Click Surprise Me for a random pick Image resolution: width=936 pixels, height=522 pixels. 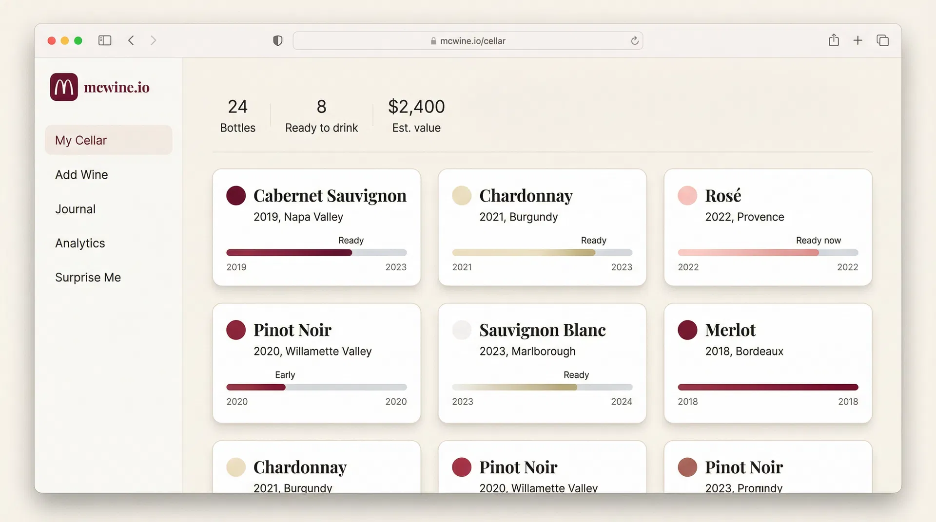click(88, 277)
